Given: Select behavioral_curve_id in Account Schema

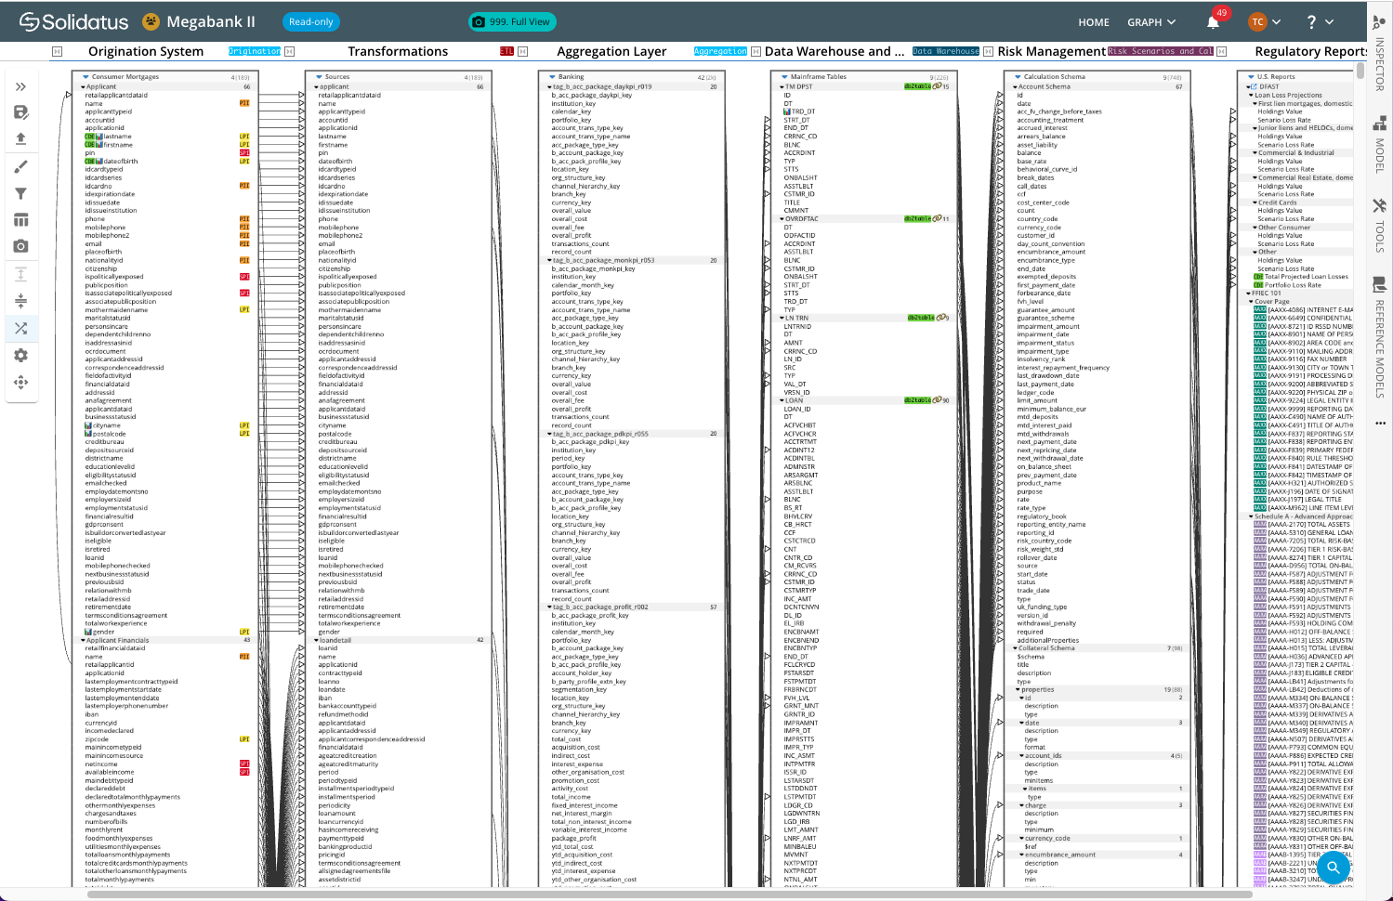Looking at the screenshot, I should (x=1046, y=169).
